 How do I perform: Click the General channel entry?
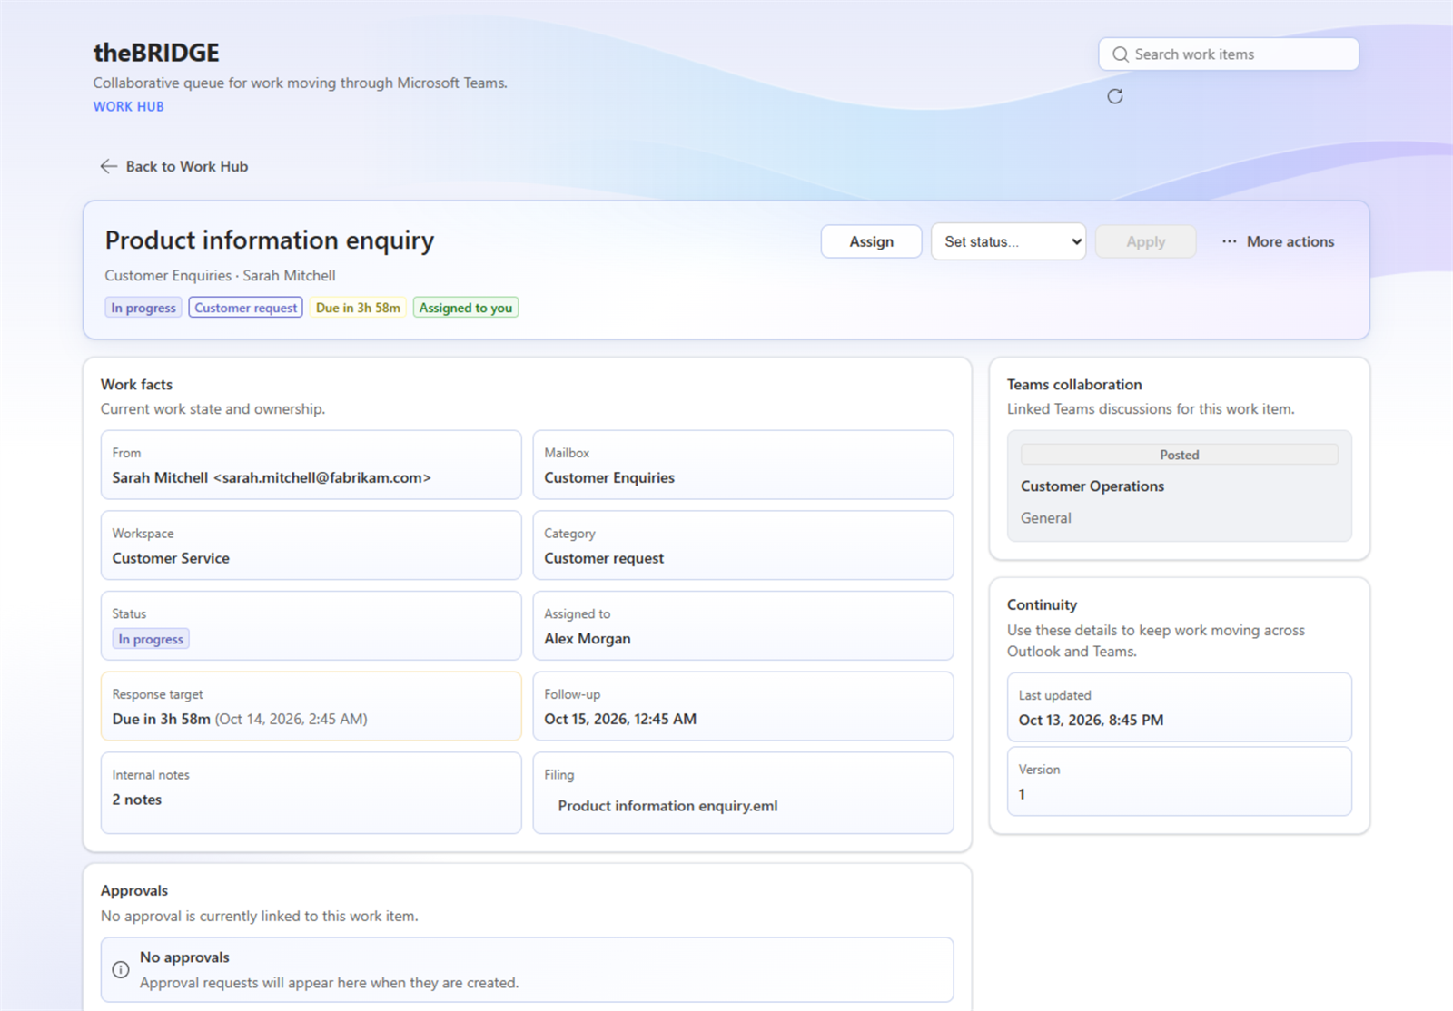[1046, 518]
